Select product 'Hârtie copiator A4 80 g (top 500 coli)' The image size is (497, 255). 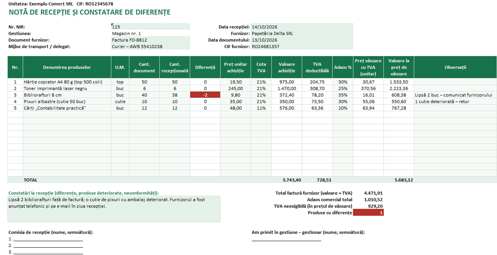point(67,82)
